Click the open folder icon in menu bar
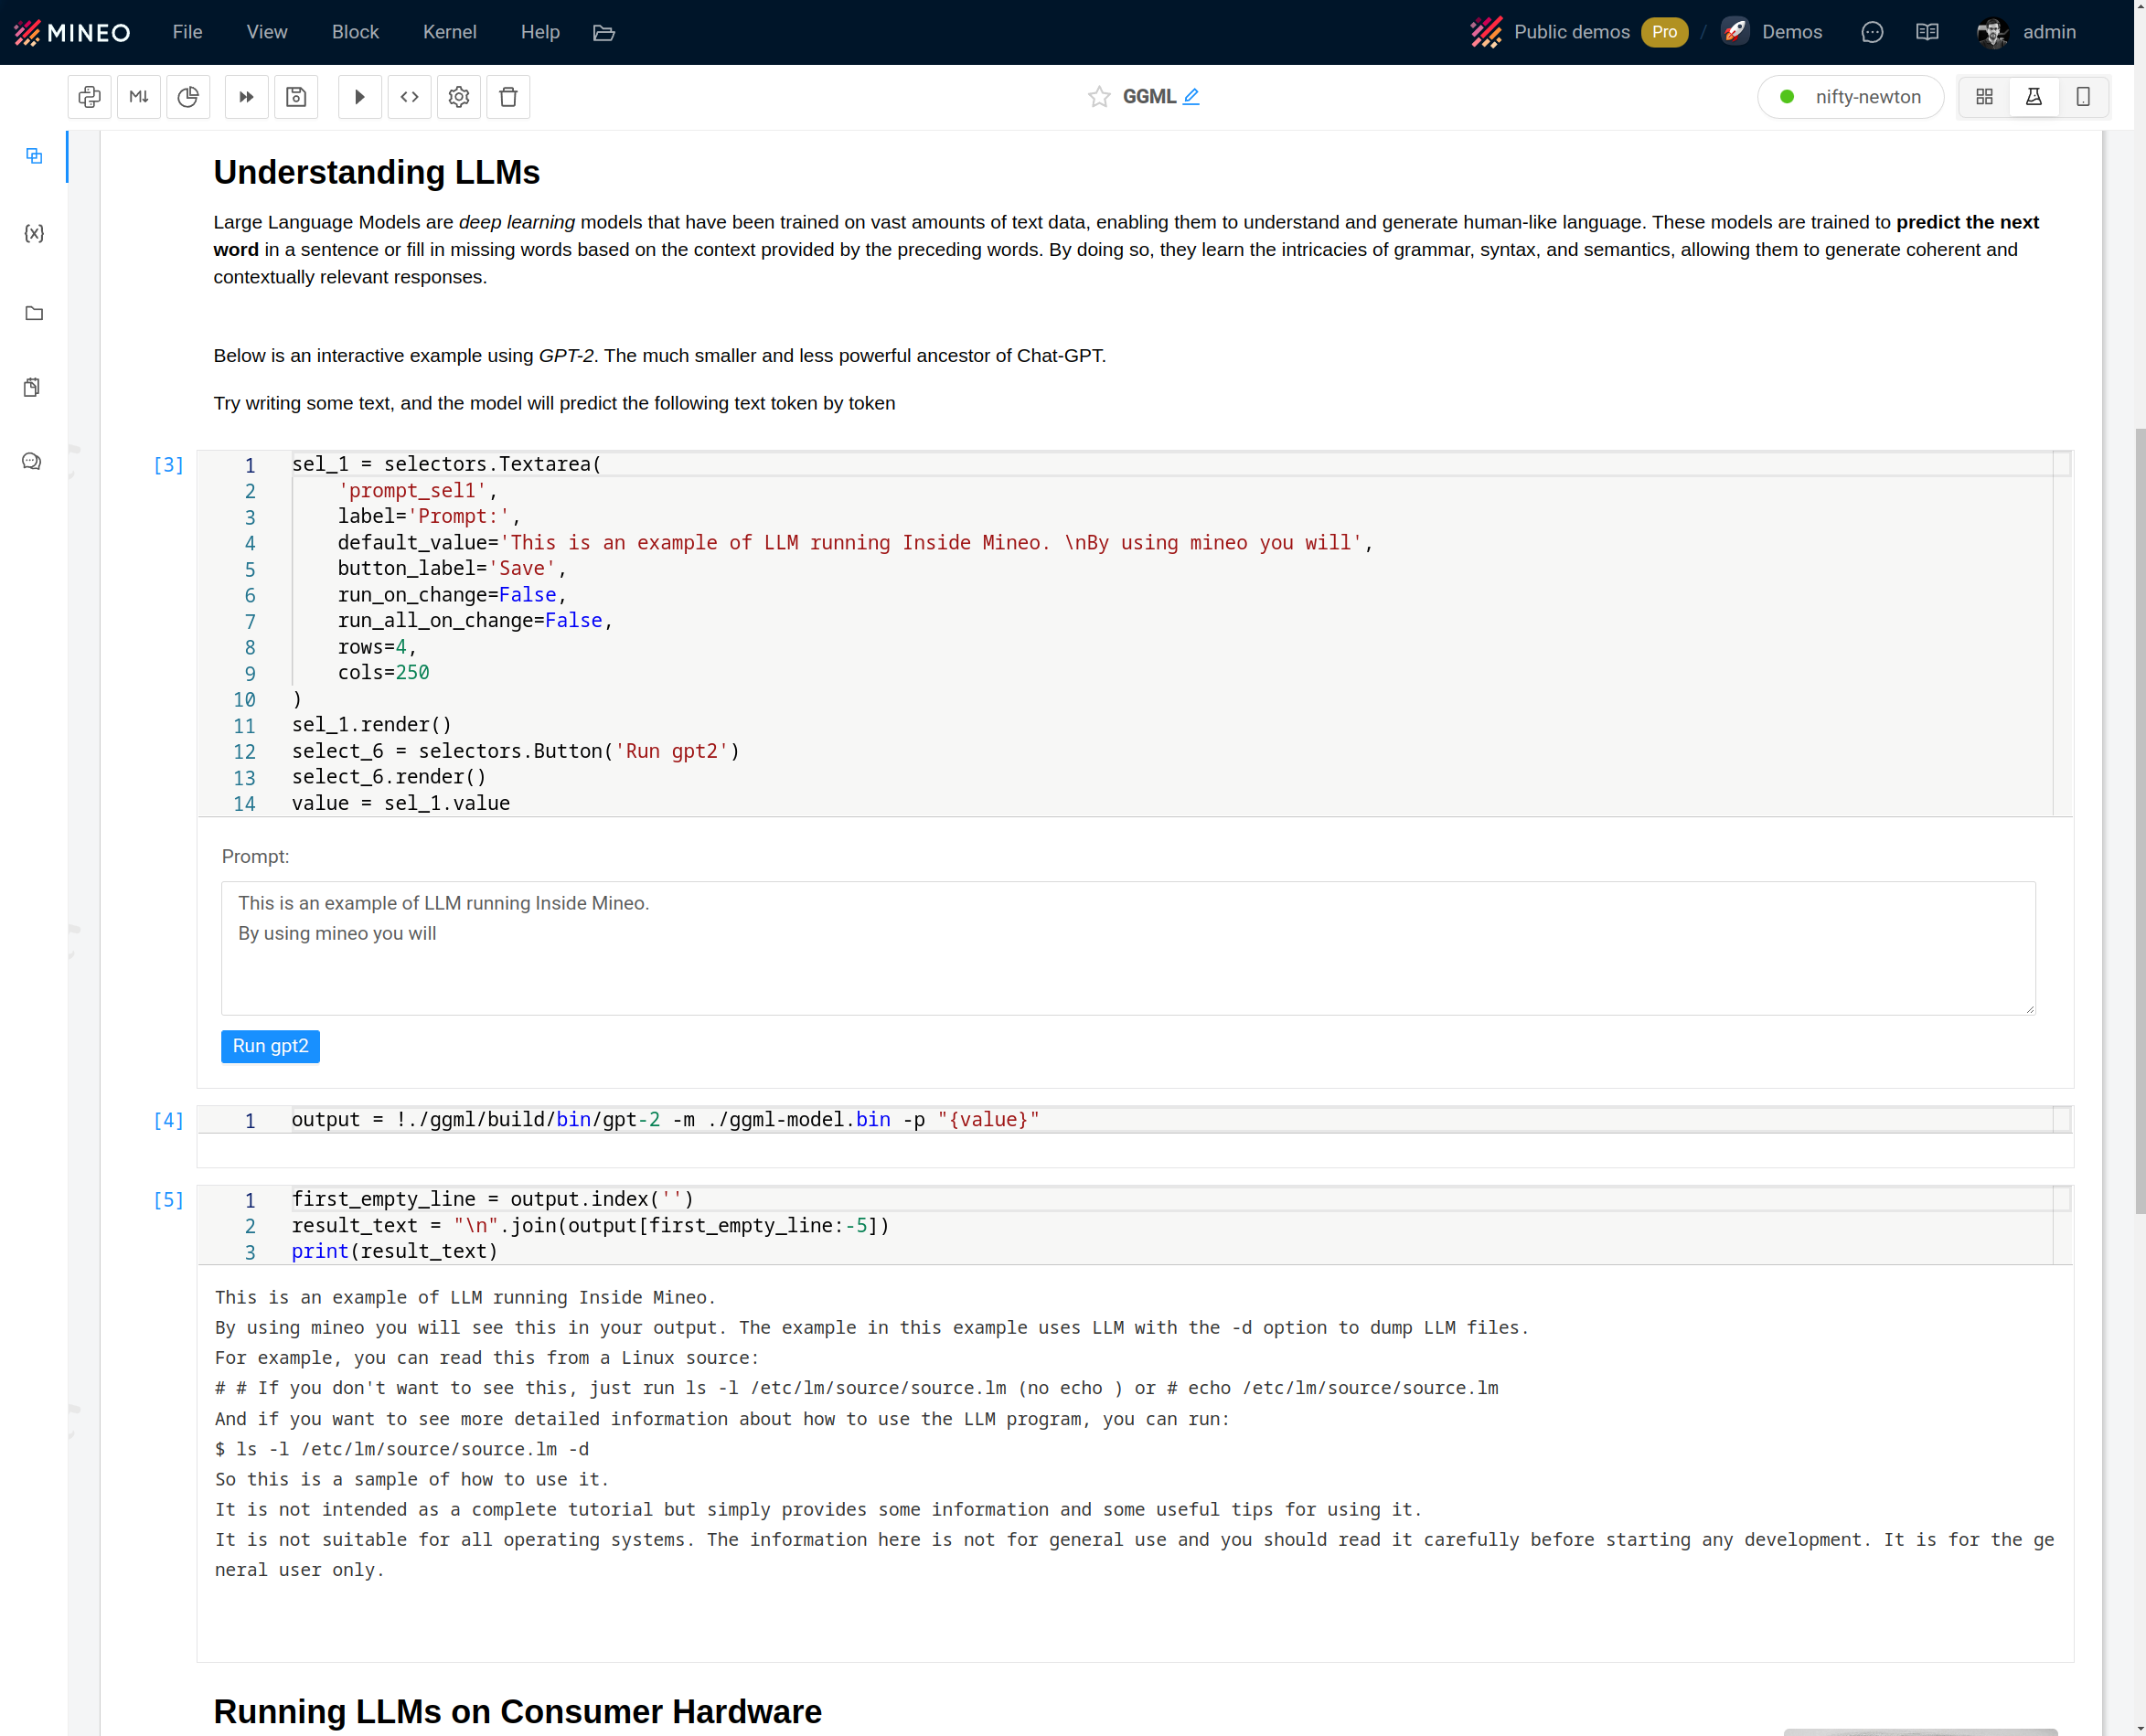The height and width of the screenshot is (1736, 2146). pyautogui.click(x=604, y=33)
